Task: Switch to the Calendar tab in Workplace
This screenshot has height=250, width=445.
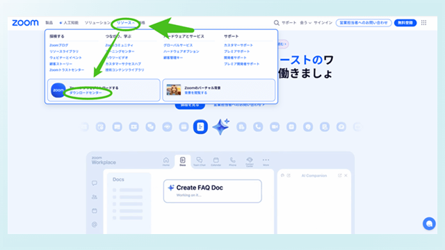Action: (216, 162)
